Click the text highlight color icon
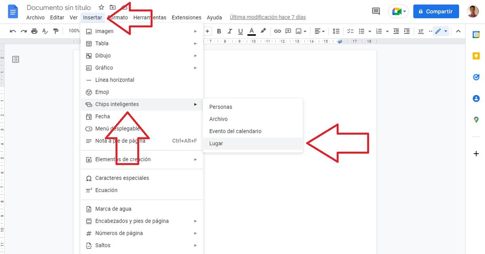Screen dimensions: 485x254 263,31
